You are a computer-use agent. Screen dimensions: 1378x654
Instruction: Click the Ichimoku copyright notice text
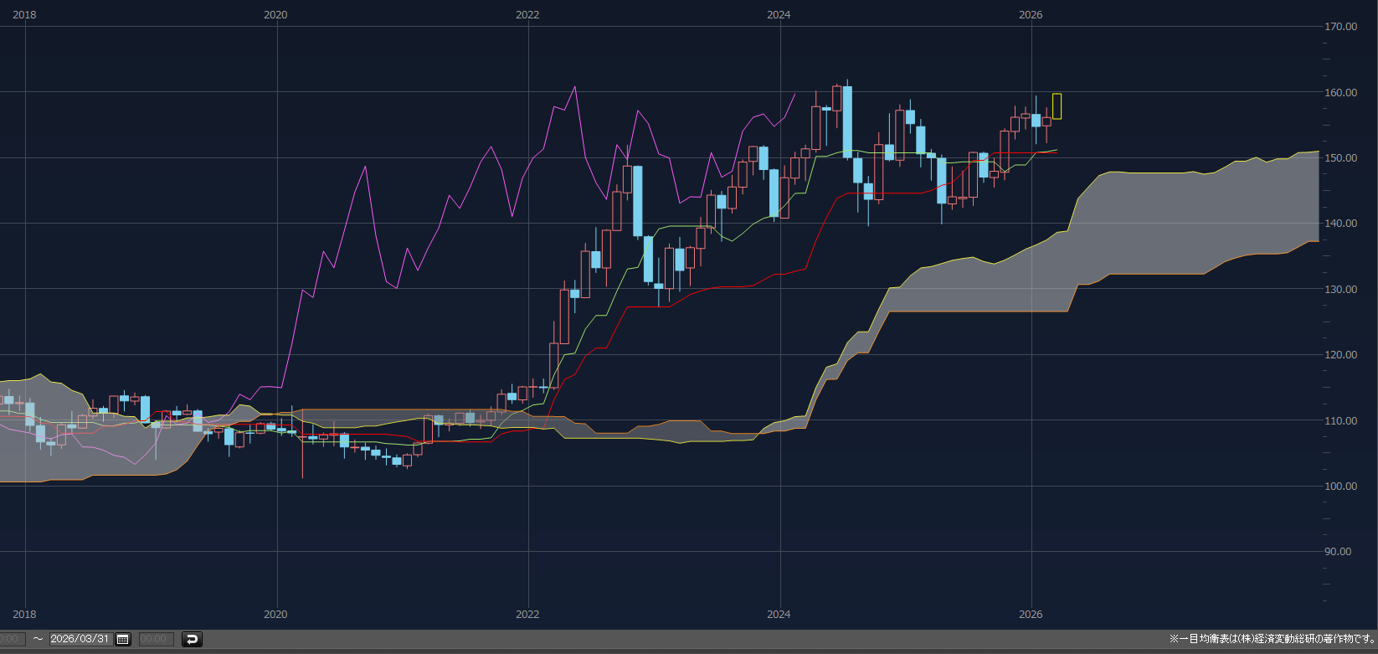point(1272,639)
